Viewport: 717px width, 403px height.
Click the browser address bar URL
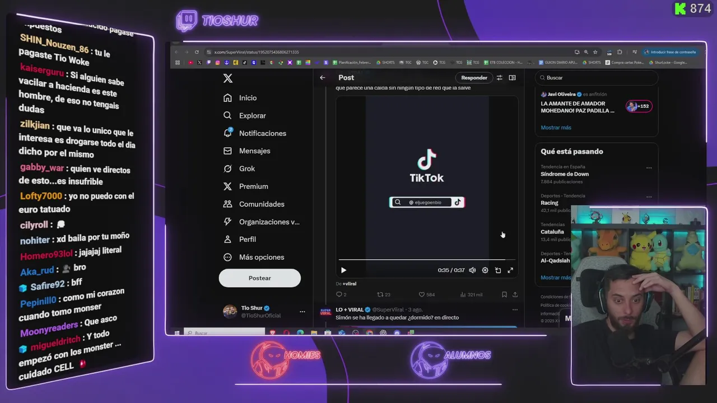257,52
